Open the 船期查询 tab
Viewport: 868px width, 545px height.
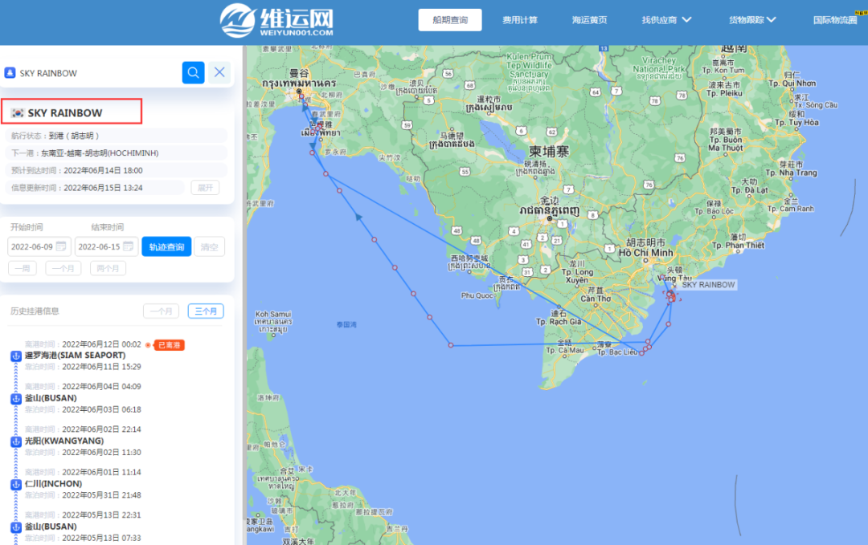(449, 20)
